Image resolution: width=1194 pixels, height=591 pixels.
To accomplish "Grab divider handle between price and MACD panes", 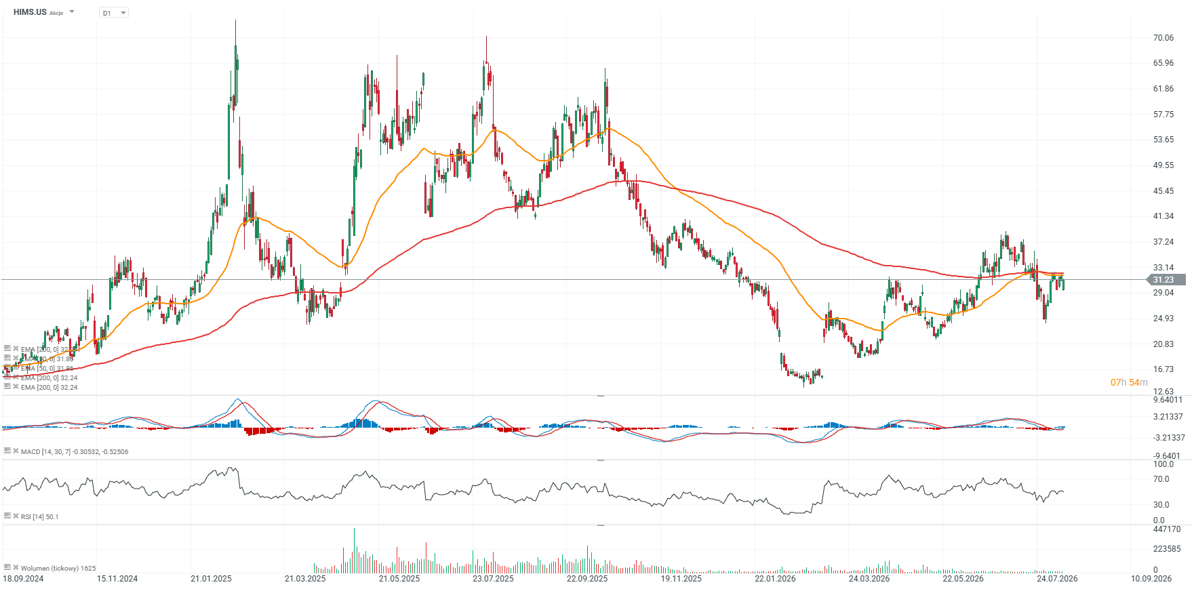I will pyautogui.click(x=600, y=395).
